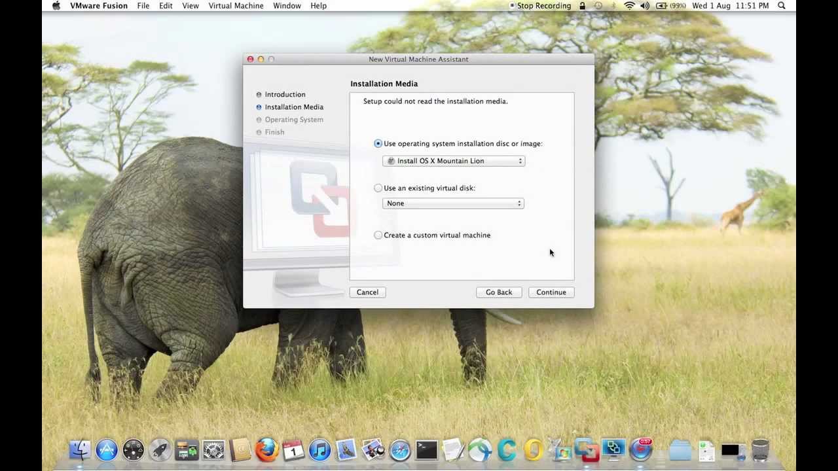Choose 'Create a custom virtual machine' option
The height and width of the screenshot is (471, 838).
pyautogui.click(x=378, y=235)
